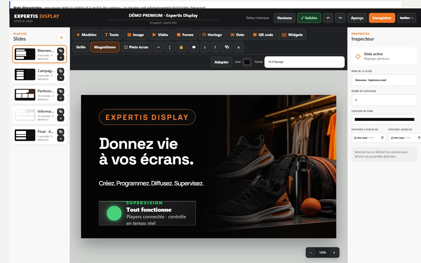Save with the Enregistrer button
Viewport: 421px width, 263px height.
pos(382,18)
